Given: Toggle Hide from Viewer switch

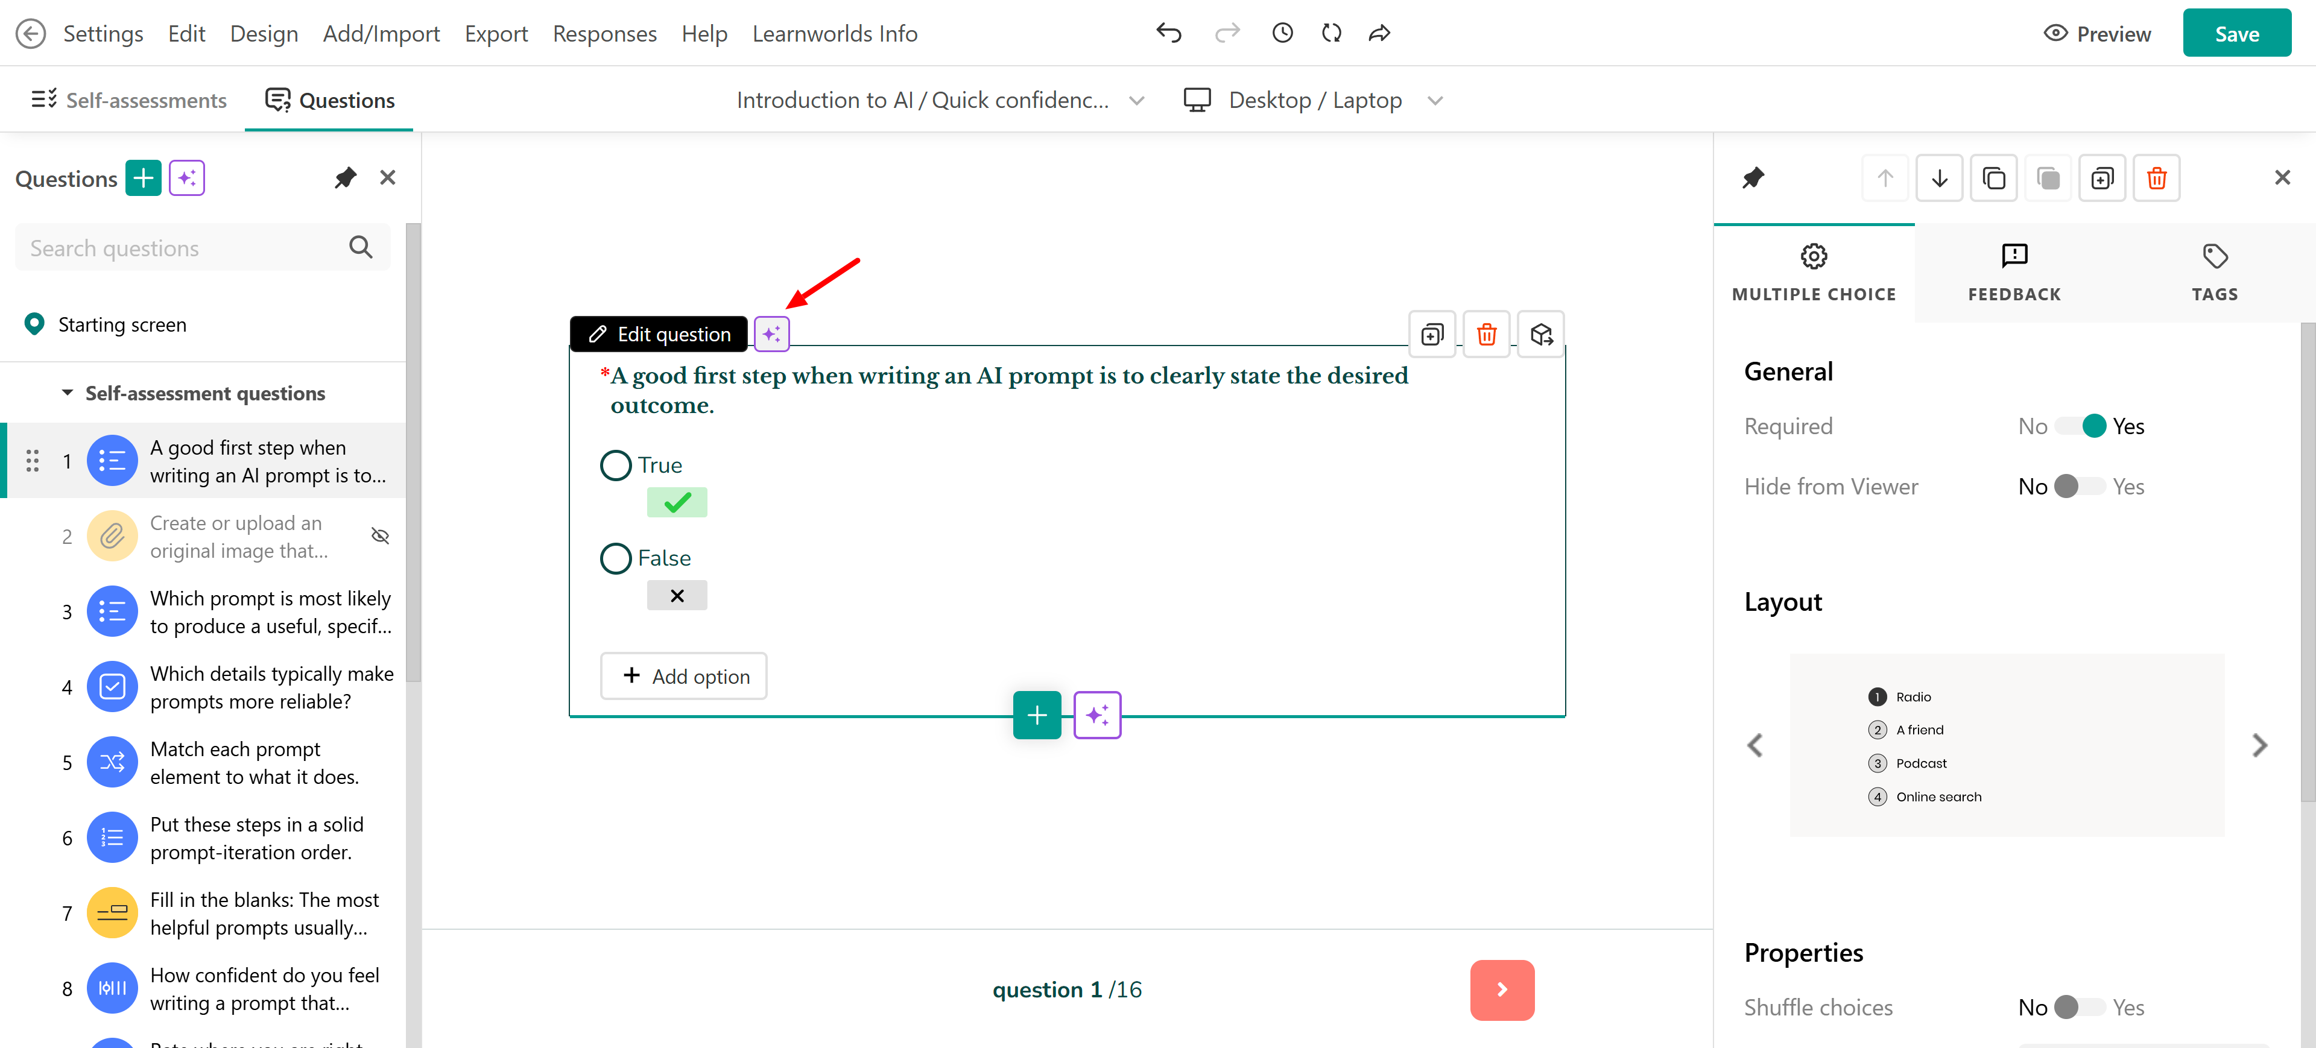Looking at the screenshot, I should 2080,486.
